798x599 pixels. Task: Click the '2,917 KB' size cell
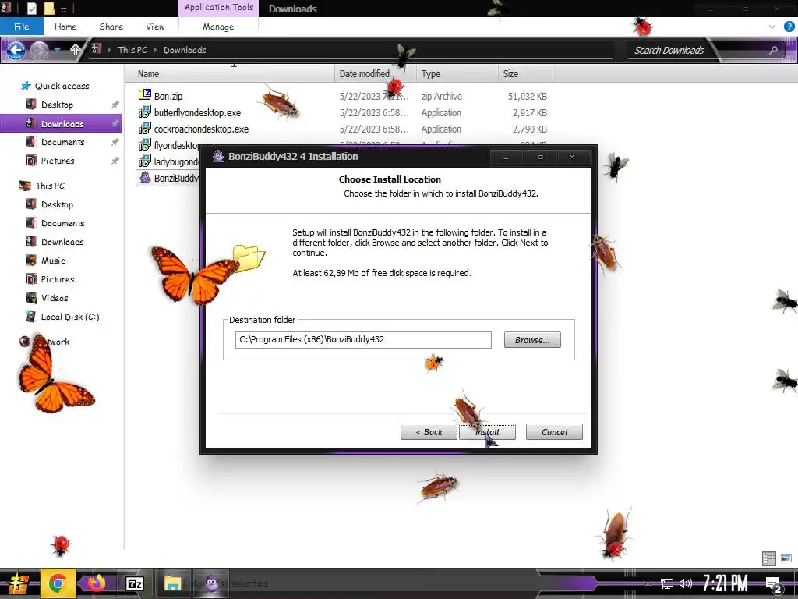point(530,112)
